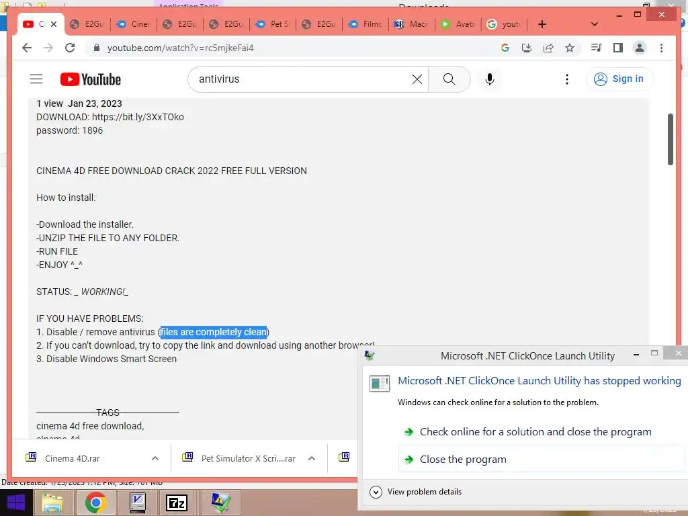Bookmark this page with the star icon
The image size is (688, 516).
[570, 48]
